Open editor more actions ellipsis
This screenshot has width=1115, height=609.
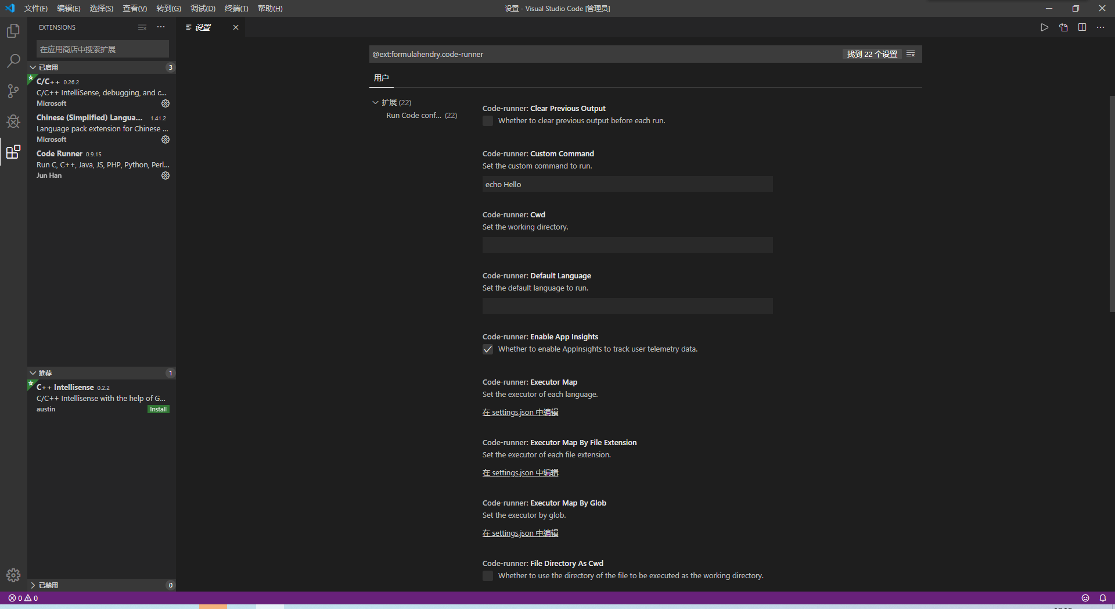pyautogui.click(x=1100, y=27)
